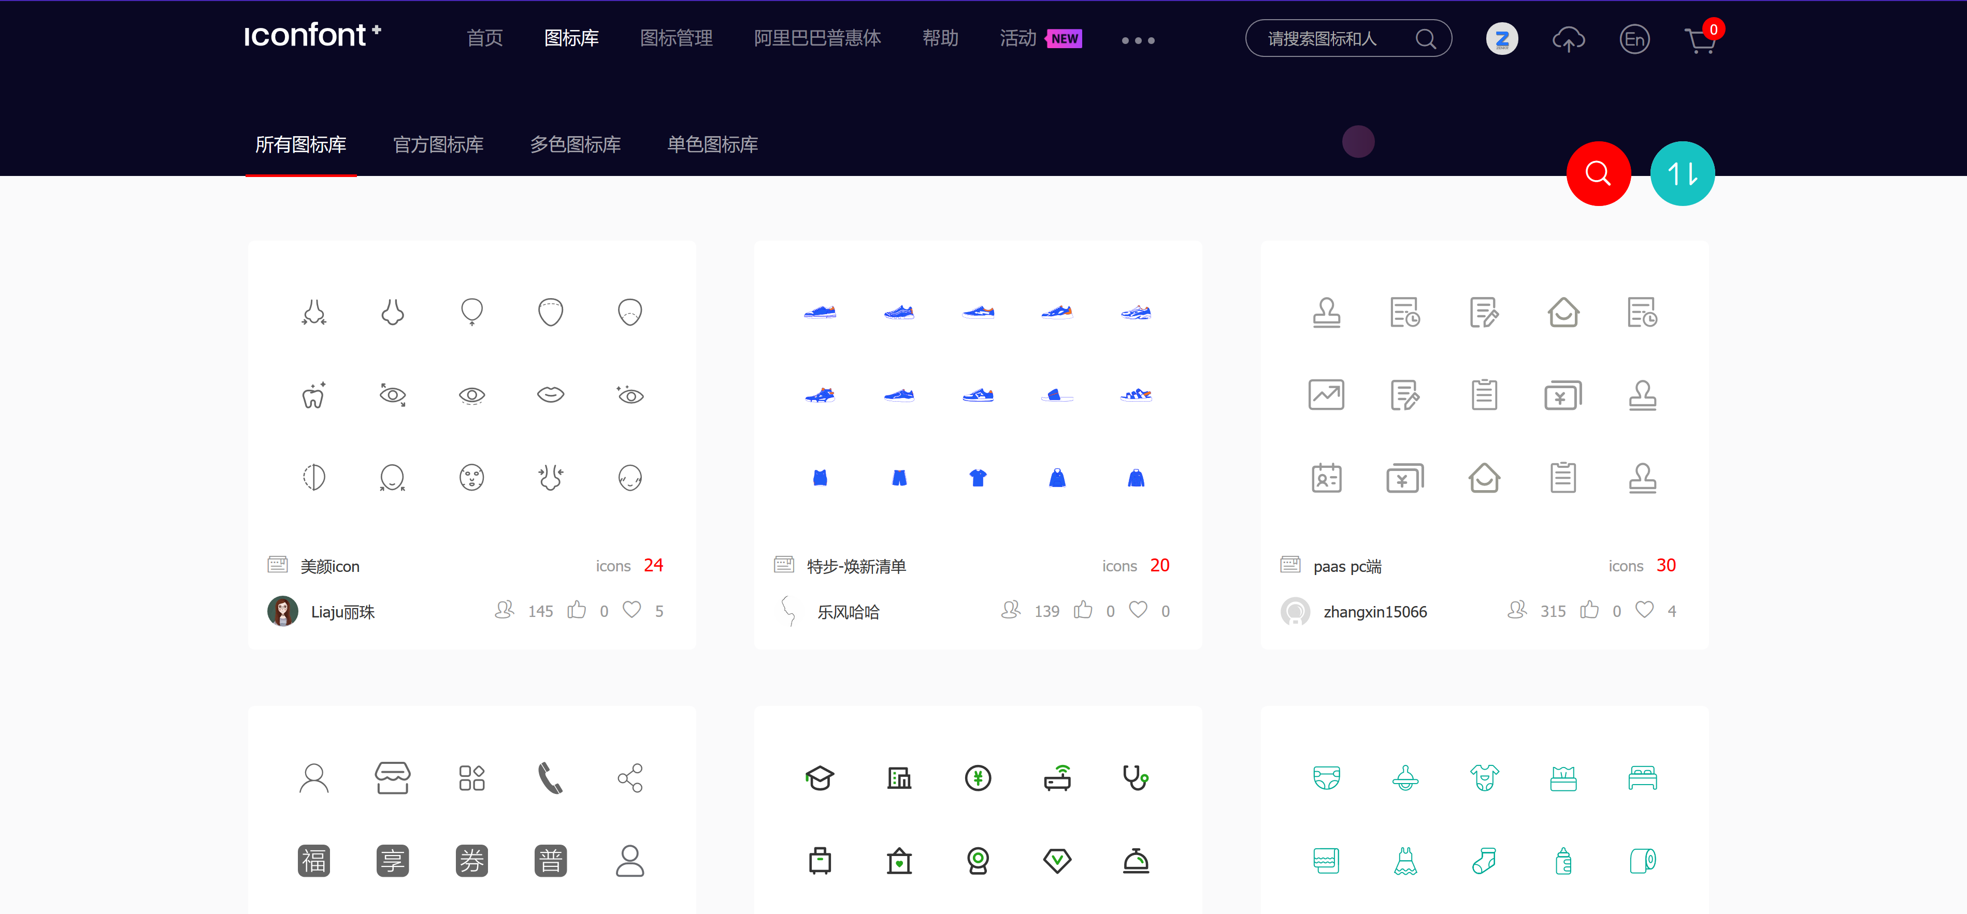
Task: Click the magnifier icon in search box
Action: (x=1425, y=39)
